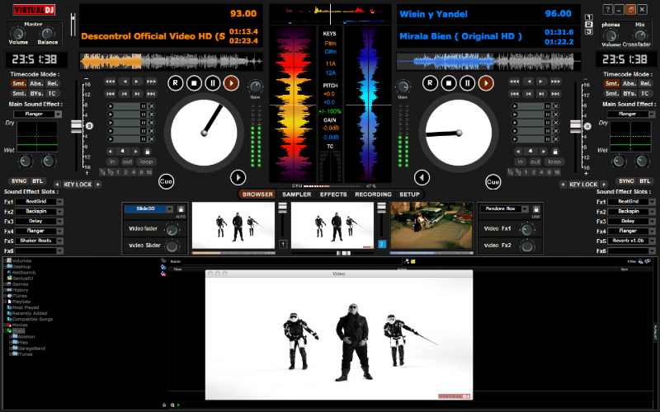Screen dimensions: 660x412
Task: Click the right deck loop button
Action: pyautogui.click(x=554, y=162)
